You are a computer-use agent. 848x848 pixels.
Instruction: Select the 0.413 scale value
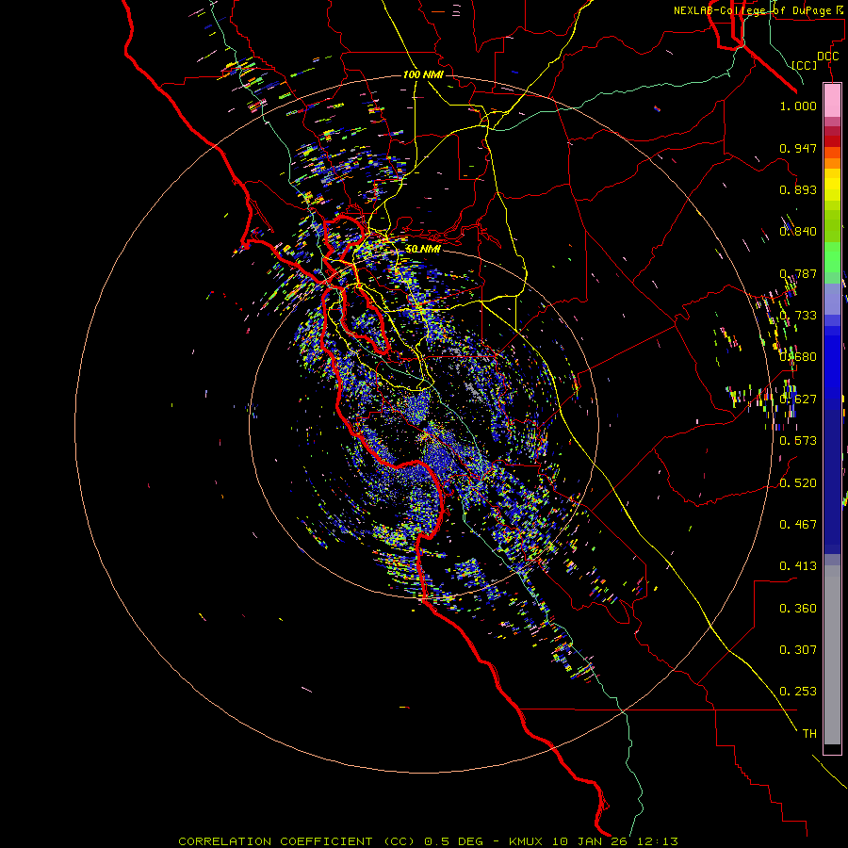798,566
